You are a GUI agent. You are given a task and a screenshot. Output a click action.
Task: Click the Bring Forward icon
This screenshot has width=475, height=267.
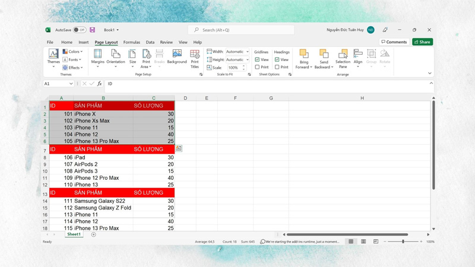point(304,54)
